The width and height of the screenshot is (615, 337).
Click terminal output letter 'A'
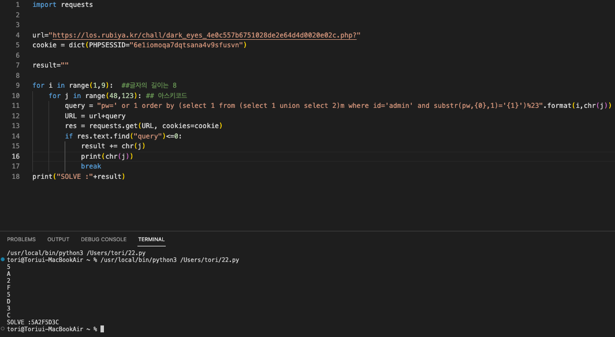pyautogui.click(x=9, y=274)
